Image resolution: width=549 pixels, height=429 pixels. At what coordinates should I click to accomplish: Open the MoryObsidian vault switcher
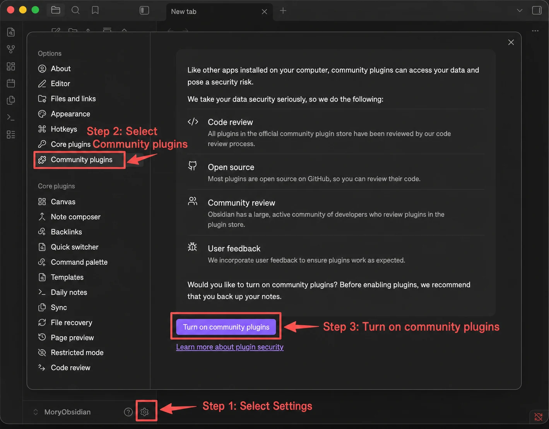[x=62, y=412]
